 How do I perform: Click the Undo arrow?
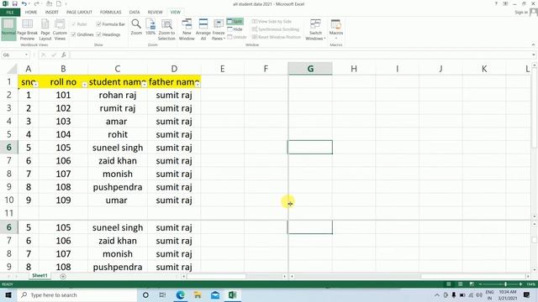click(24, 3)
